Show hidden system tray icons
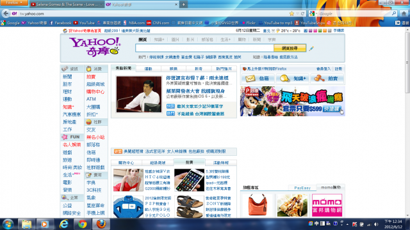This screenshot has height=230, width=410. [347, 224]
